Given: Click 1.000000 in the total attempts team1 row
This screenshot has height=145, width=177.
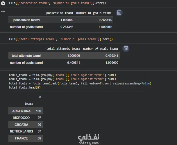Looking at the screenshot, I should tap(74, 56).
